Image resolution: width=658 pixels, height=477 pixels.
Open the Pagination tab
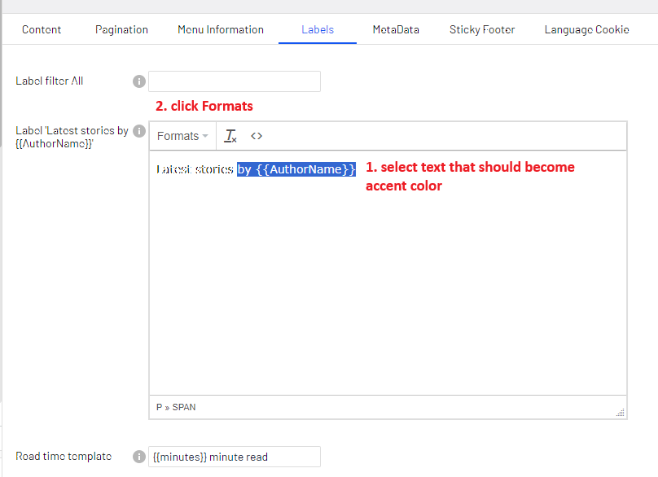coord(121,29)
